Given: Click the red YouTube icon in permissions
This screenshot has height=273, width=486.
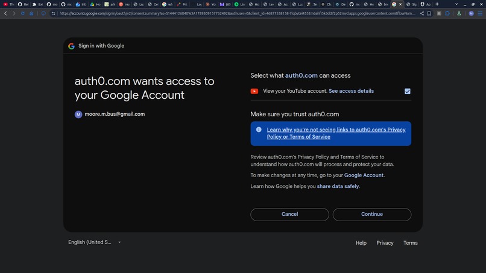Looking at the screenshot, I should pos(254,91).
